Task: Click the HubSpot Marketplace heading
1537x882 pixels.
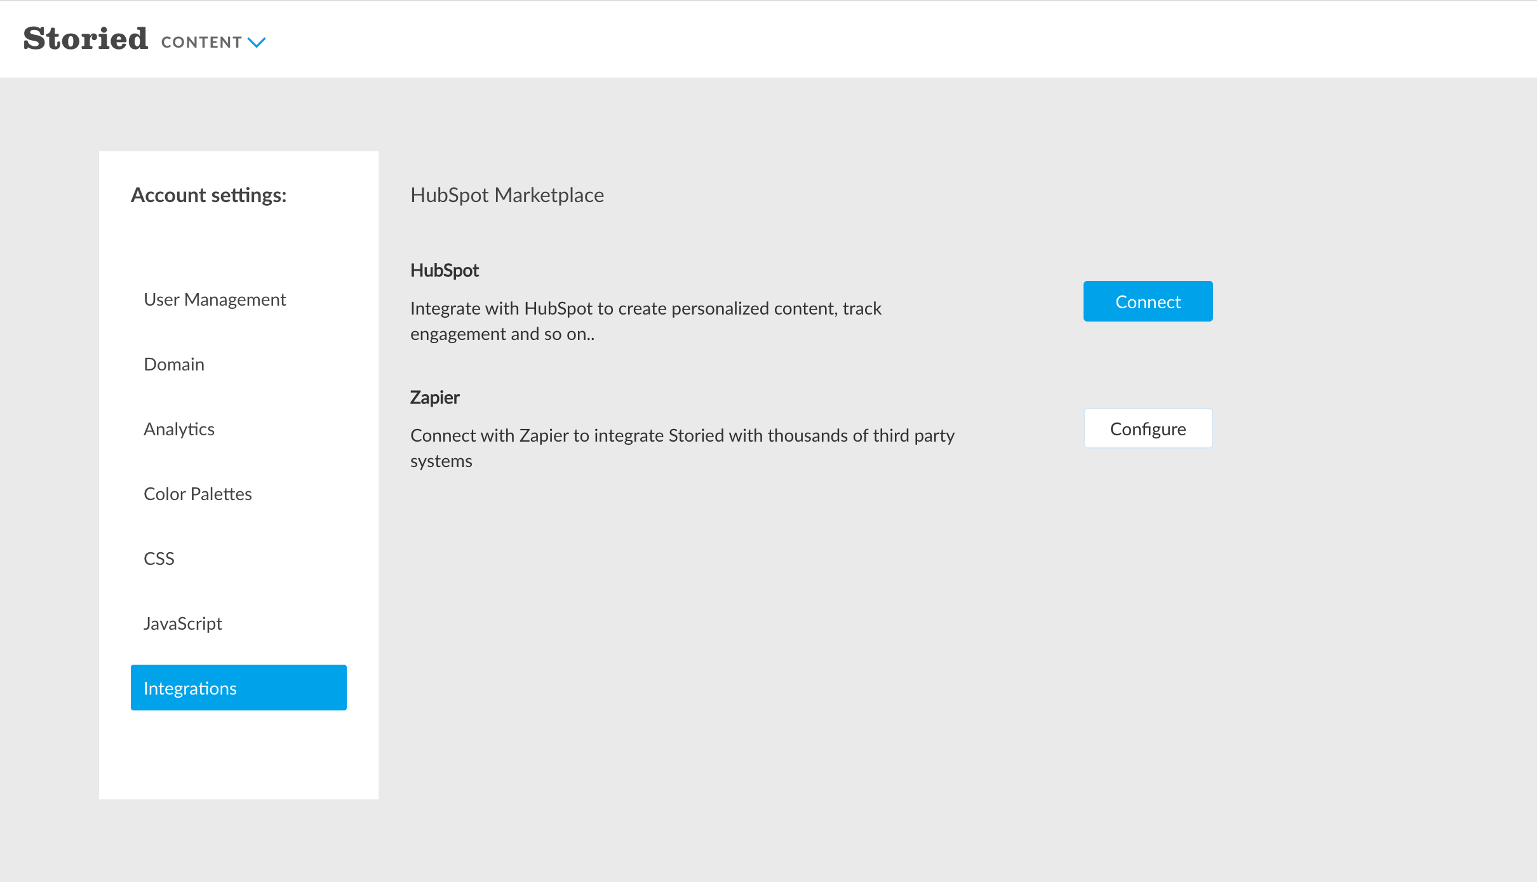Action: (x=507, y=195)
